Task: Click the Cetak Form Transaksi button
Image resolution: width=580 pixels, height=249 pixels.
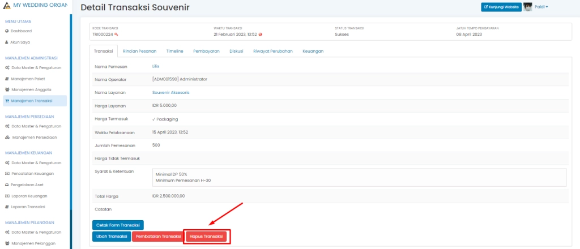Action: (x=118, y=225)
